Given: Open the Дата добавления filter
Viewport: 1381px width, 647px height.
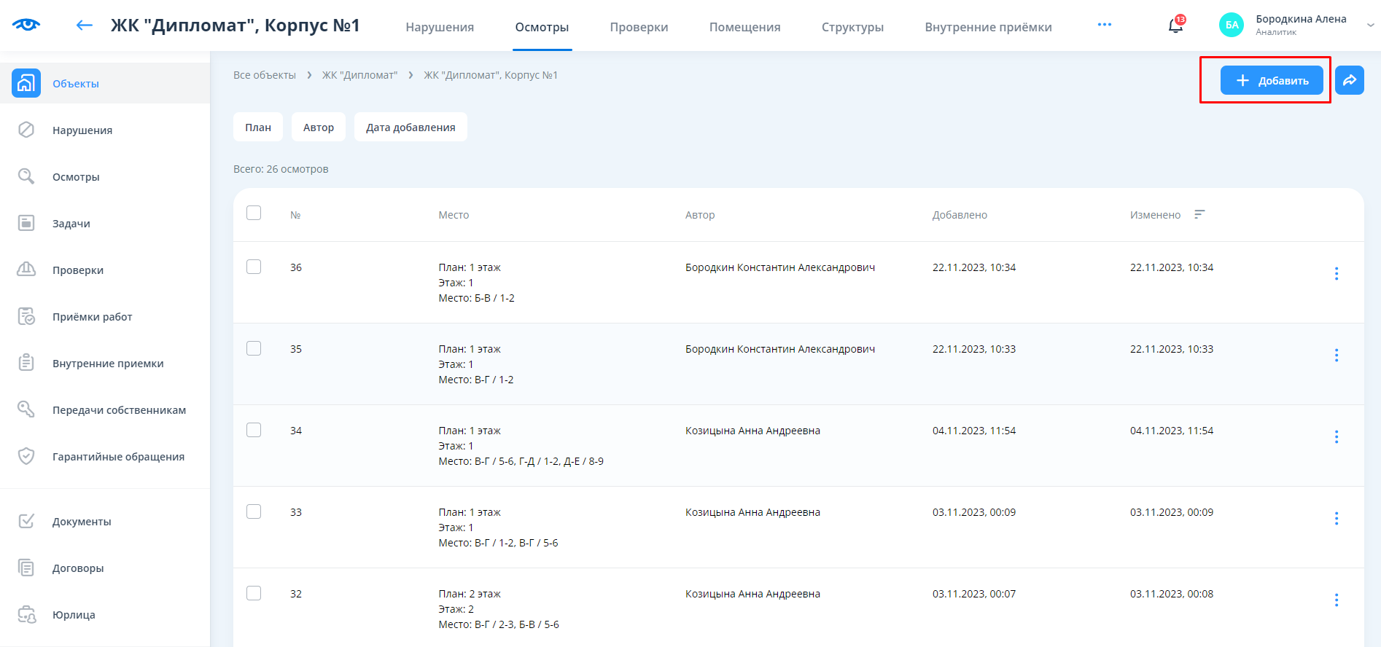Looking at the screenshot, I should [x=411, y=128].
